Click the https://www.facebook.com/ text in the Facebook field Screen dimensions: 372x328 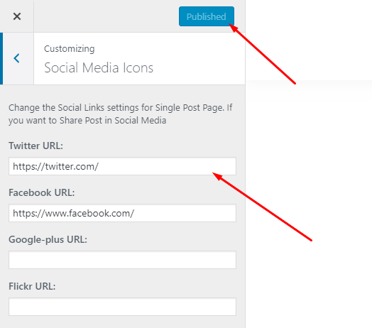(x=74, y=213)
